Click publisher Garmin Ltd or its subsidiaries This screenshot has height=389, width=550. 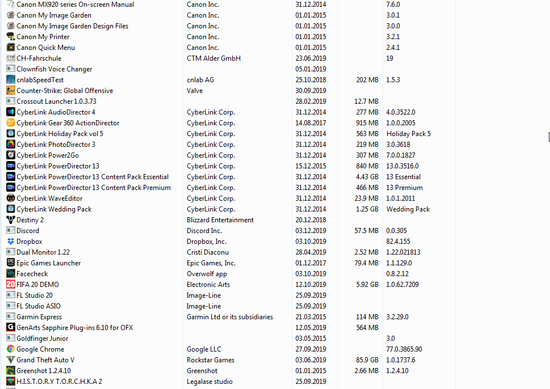click(x=230, y=317)
